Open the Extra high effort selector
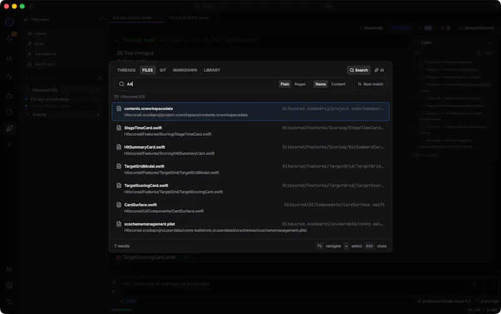Viewport: 501px width, 314px height. pyautogui.click(x=487, y=301)
